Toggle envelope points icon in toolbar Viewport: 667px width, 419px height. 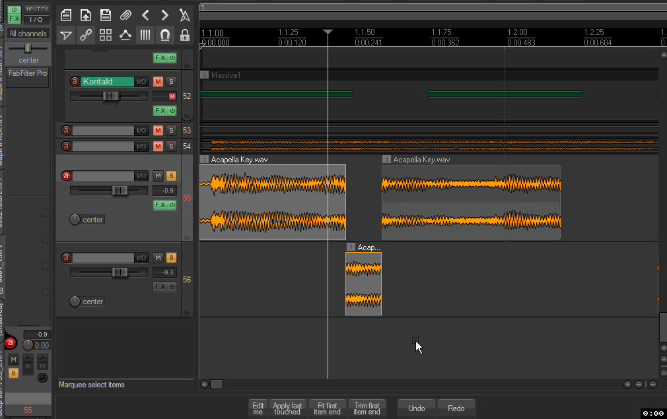pyautogui.click(x=125, y=36)
